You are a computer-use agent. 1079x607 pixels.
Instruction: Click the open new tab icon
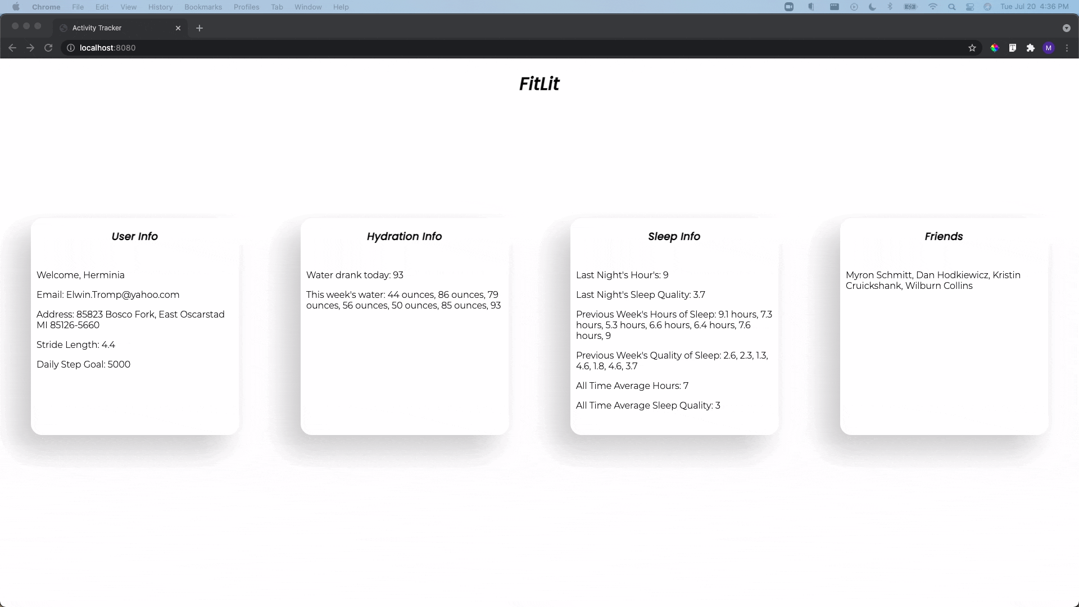point(200,28)
